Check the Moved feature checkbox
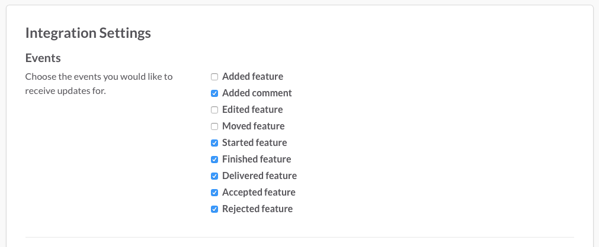Viewport: 599px width, 247px height. [x=214, y=126]
